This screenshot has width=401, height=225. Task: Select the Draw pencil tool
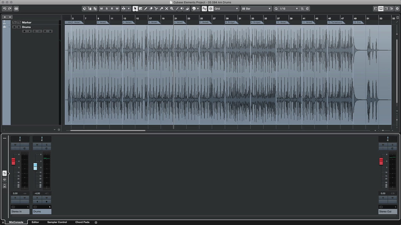[146, 9]
